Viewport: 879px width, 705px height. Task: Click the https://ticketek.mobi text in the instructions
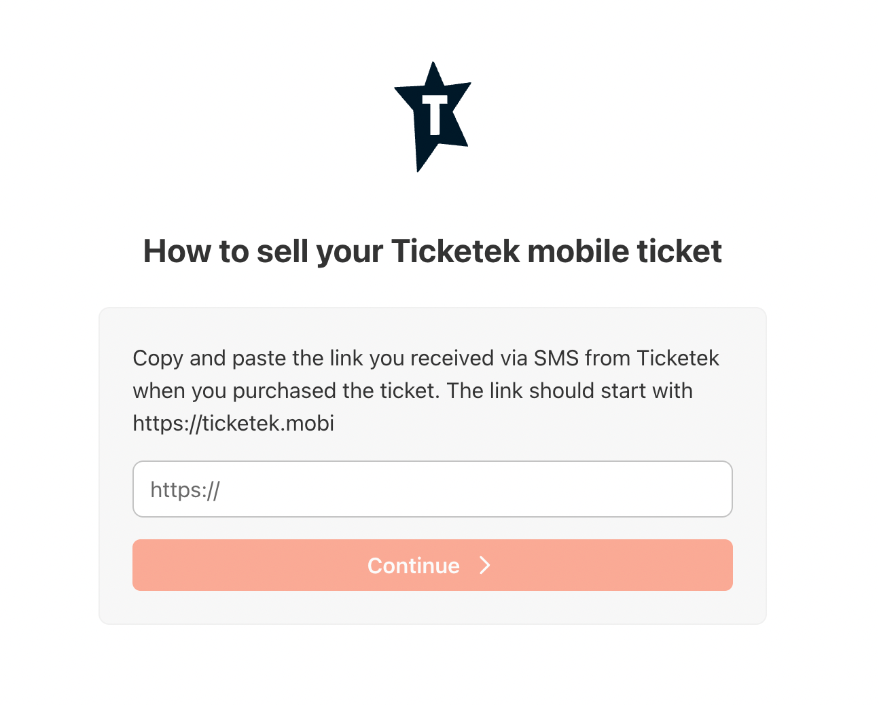click(x=234, y=422)
